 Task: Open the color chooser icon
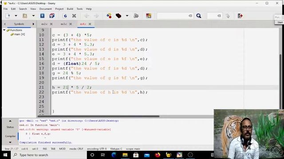[149, 16]
